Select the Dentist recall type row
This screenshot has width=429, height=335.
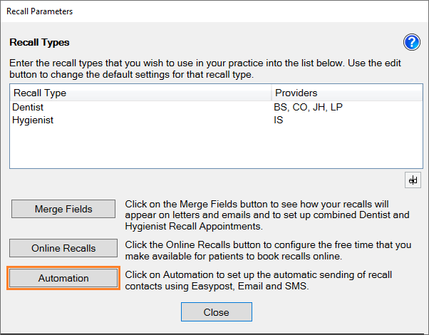pyautogui.click(x=216, y=107)
